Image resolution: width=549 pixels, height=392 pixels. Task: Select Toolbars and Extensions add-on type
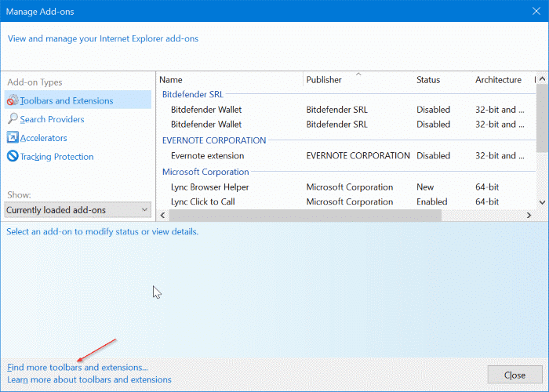pyautogui.click(x=78, y=100)
